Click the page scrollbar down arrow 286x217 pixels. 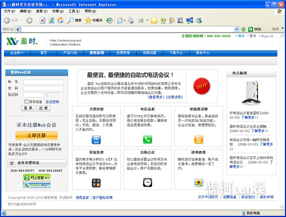tap(282, 207)
